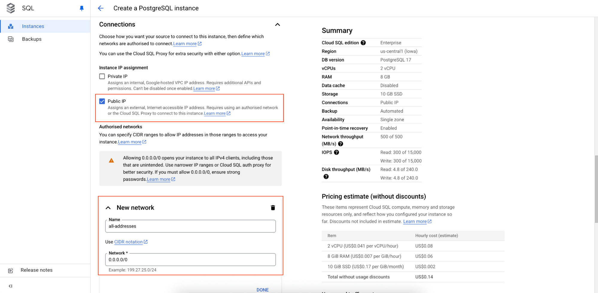Screen dimensions: 598x293
Task: Click the orange warning triangle icon
Action: [111, 161]
